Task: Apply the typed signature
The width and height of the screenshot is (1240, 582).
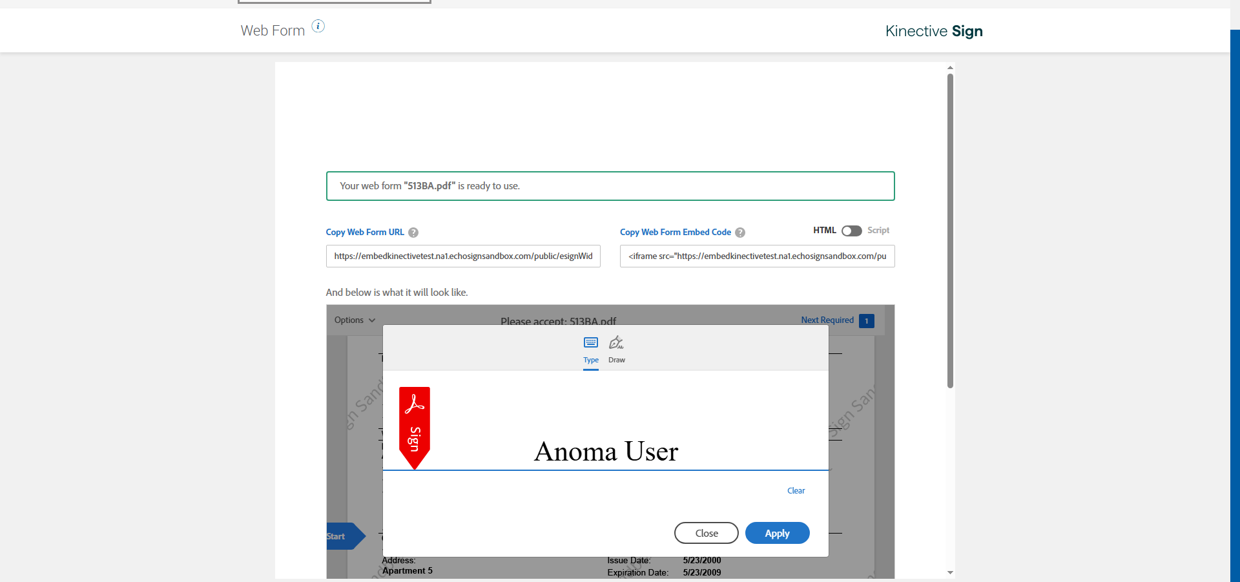Action: [x=778, y=533]
